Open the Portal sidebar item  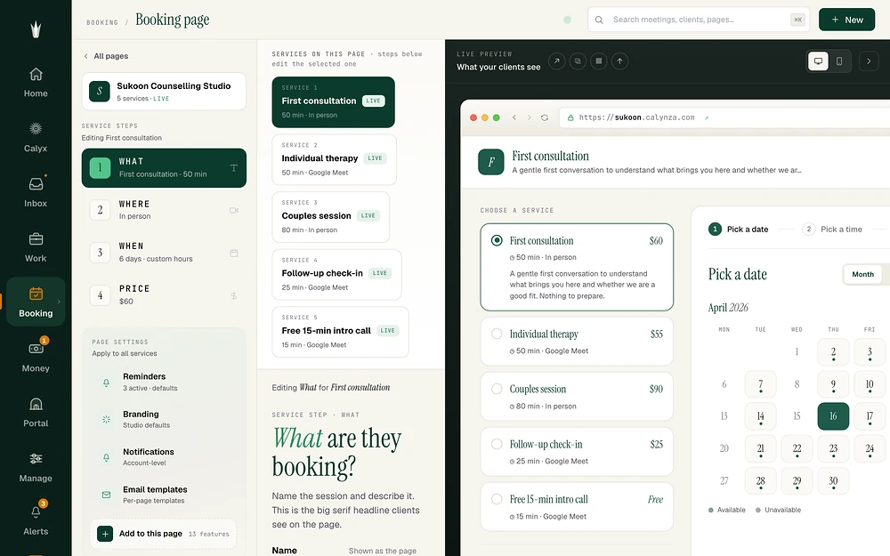click(x=36, y=413)
